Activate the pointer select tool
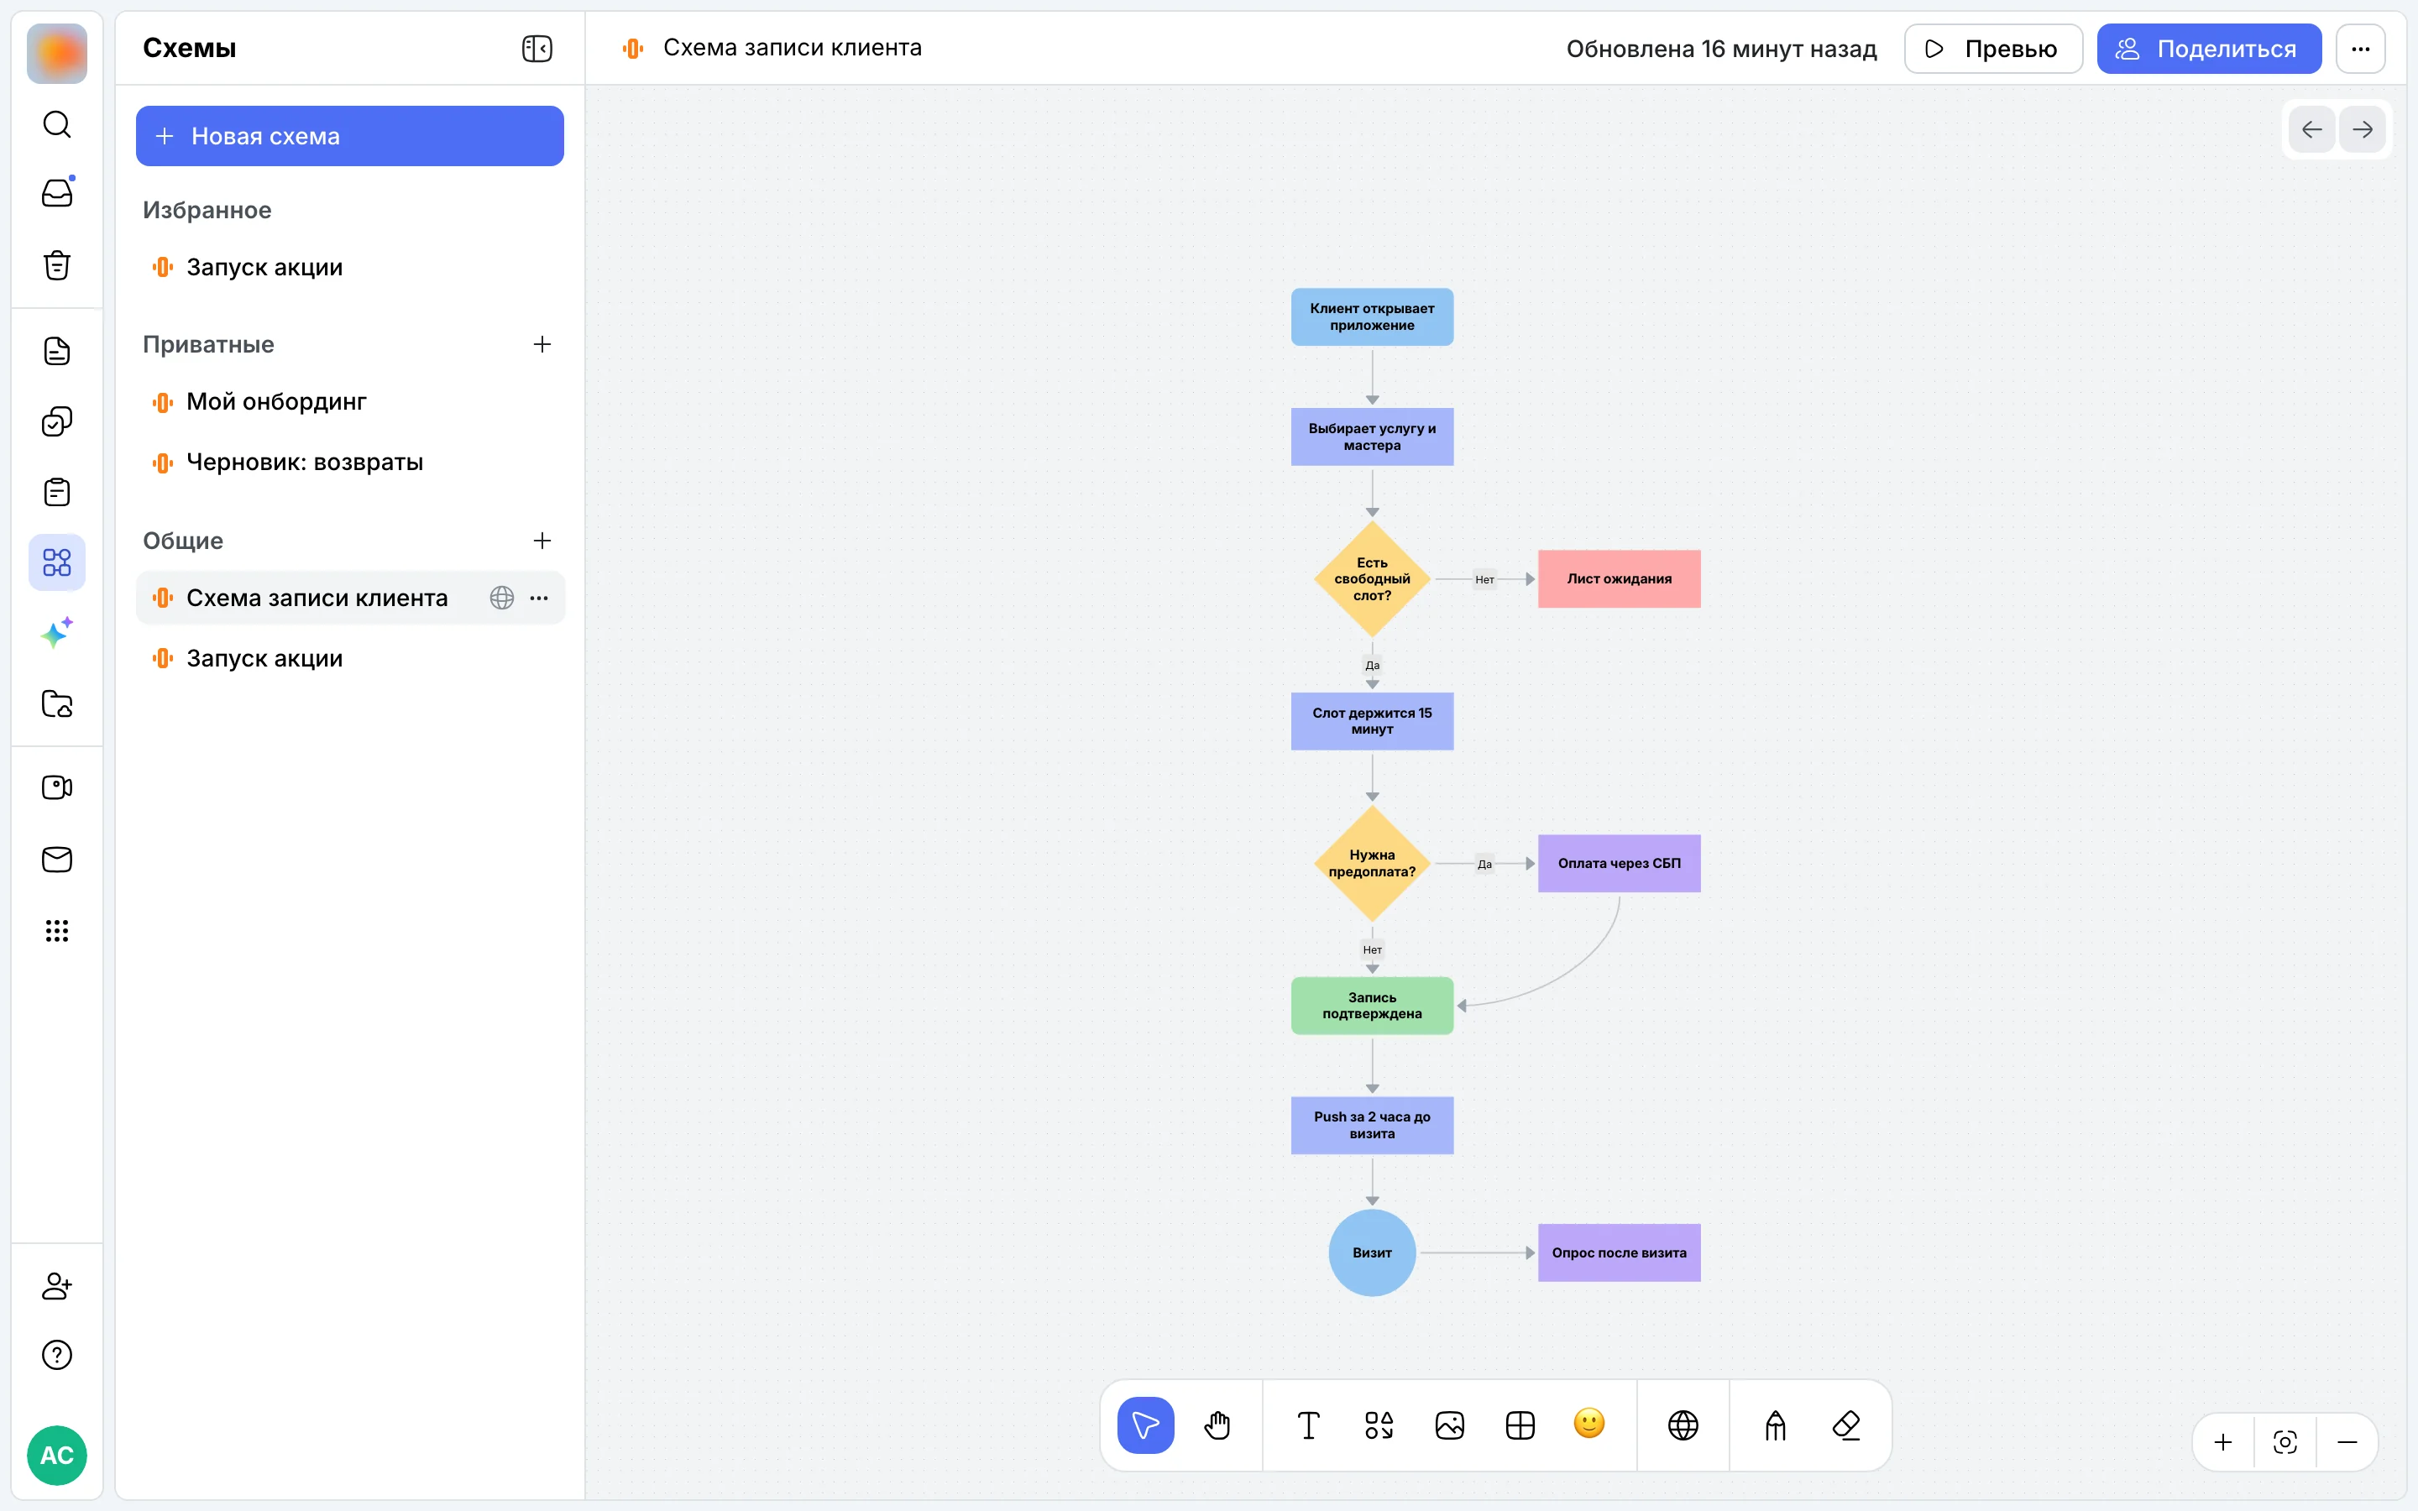The height and width of the screenshot is (1511, 2418). pos(1146,1425)
